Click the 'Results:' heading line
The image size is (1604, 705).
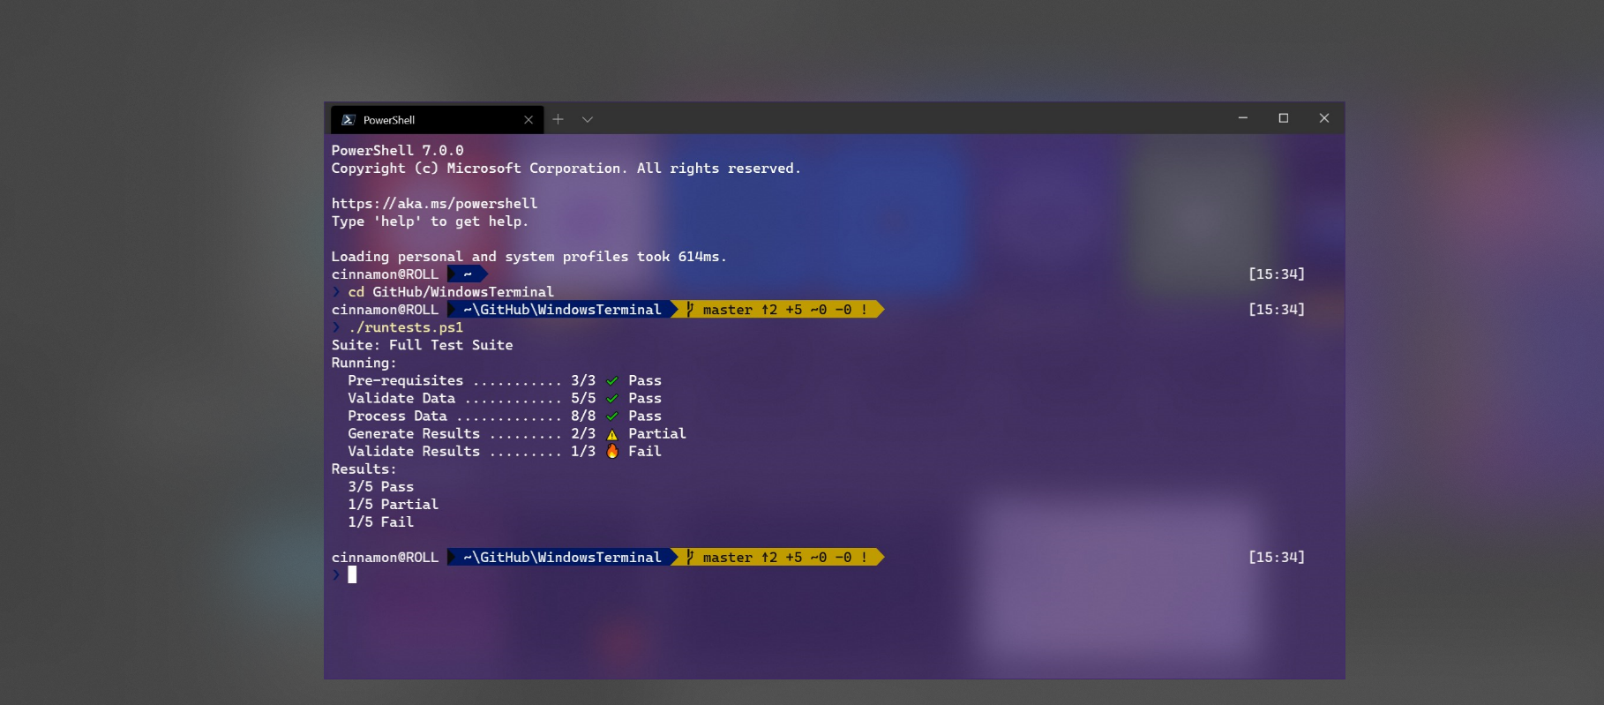tap(364, 469)
